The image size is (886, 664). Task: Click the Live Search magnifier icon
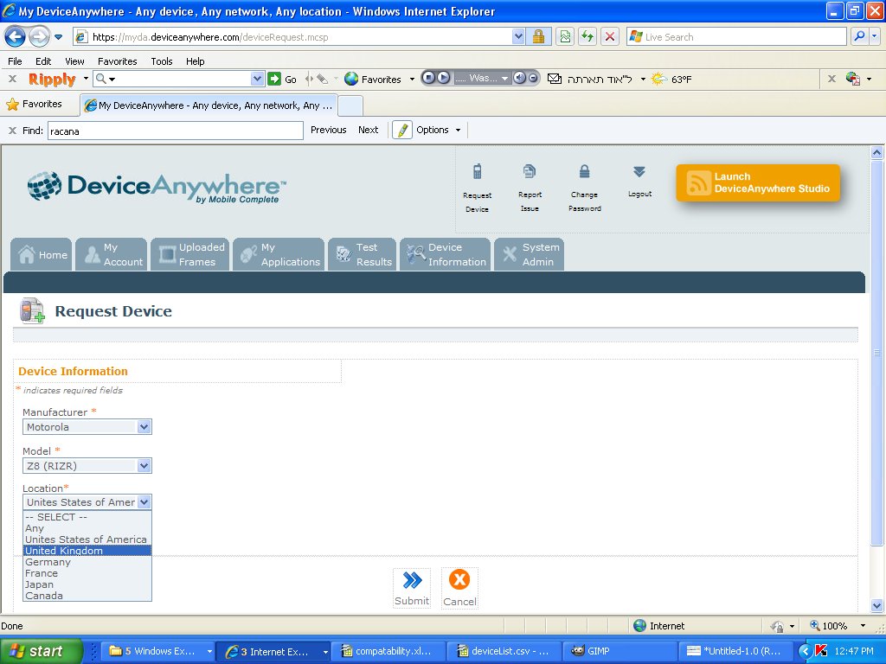coord(859,36)
